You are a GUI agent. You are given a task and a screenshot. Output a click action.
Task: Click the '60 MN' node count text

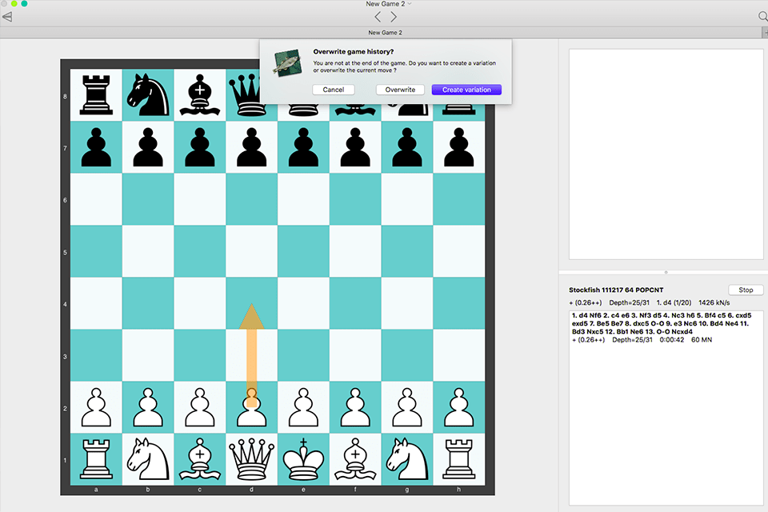tap(702, 339)
